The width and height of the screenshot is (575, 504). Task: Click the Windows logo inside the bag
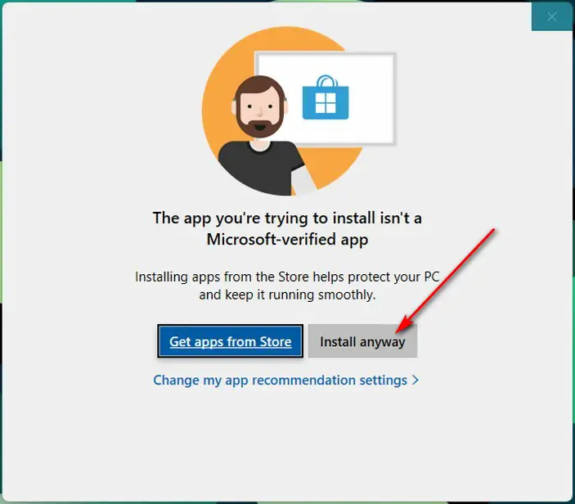tap(326, 103)
